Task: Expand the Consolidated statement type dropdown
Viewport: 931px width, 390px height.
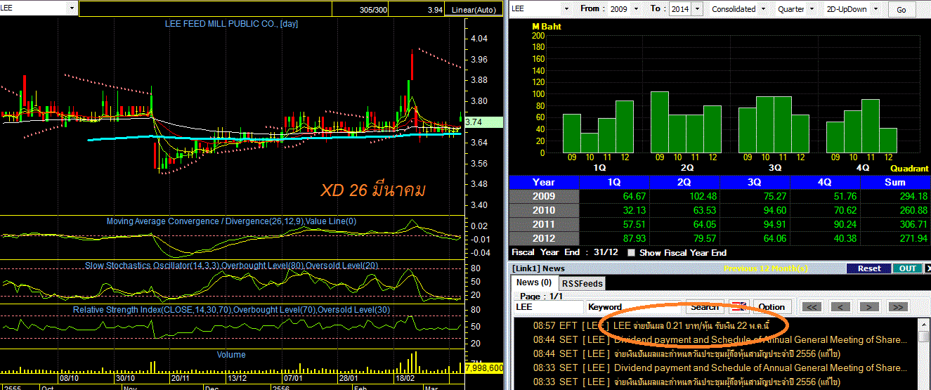Action: tap(763, 8)
